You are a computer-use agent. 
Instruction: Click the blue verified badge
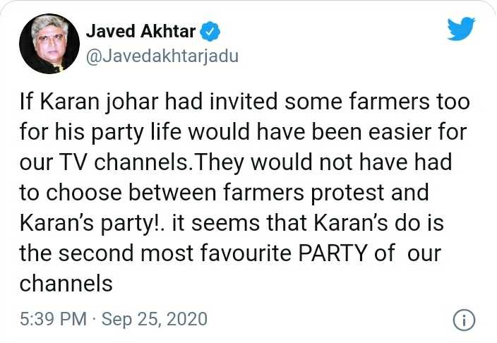(x=209, y=31)
